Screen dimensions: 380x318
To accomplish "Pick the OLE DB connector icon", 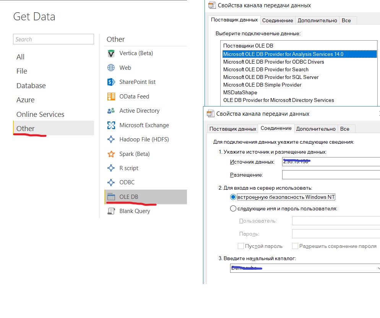I will [111, 197].
